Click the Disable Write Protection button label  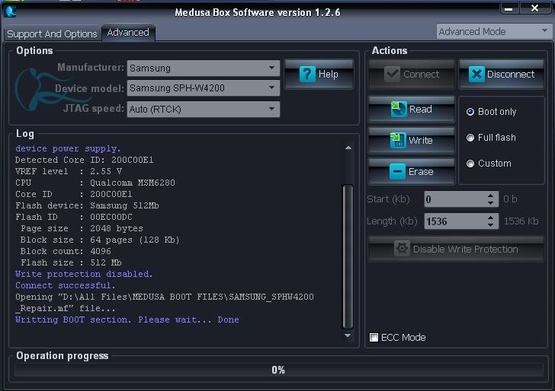click(466, 249)
